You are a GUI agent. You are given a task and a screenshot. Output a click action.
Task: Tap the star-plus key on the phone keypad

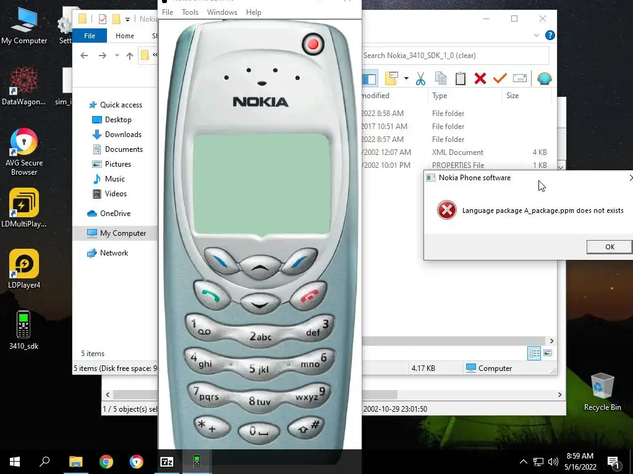(211, 427)
